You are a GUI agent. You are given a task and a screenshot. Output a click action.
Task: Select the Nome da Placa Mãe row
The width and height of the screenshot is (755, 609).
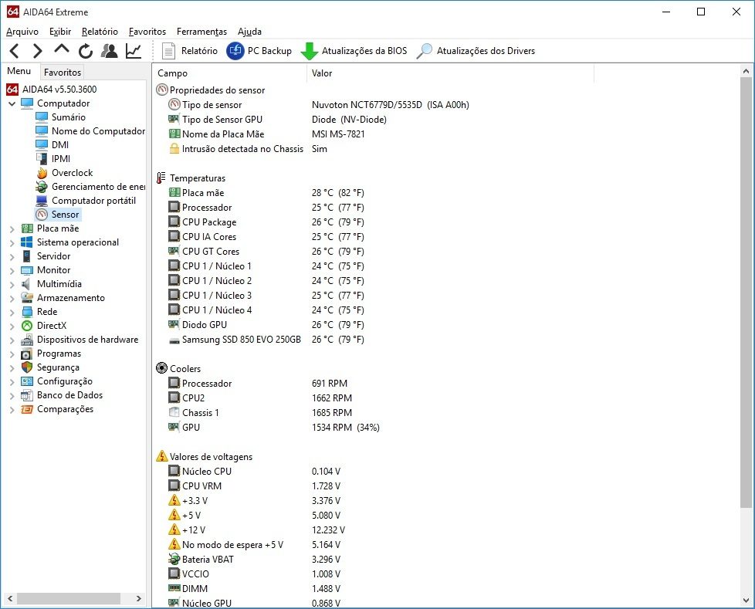266,134
